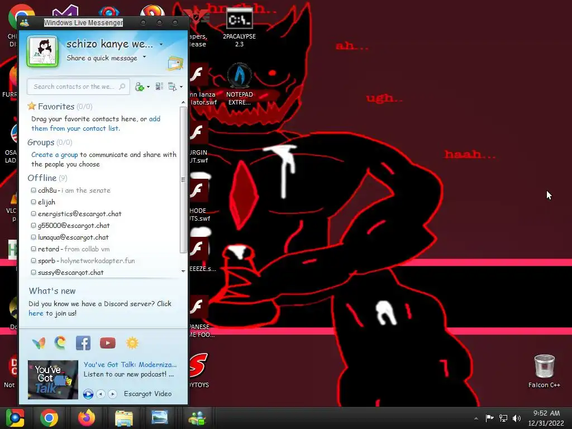Screen dimensions: 572x429
Task: Click the sun weather icon
Action: pyautogui.click(x=132, y=343)
